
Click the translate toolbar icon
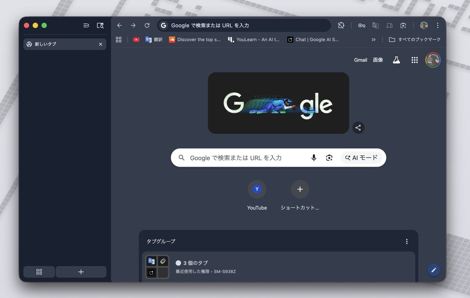(x=375, y=25)
